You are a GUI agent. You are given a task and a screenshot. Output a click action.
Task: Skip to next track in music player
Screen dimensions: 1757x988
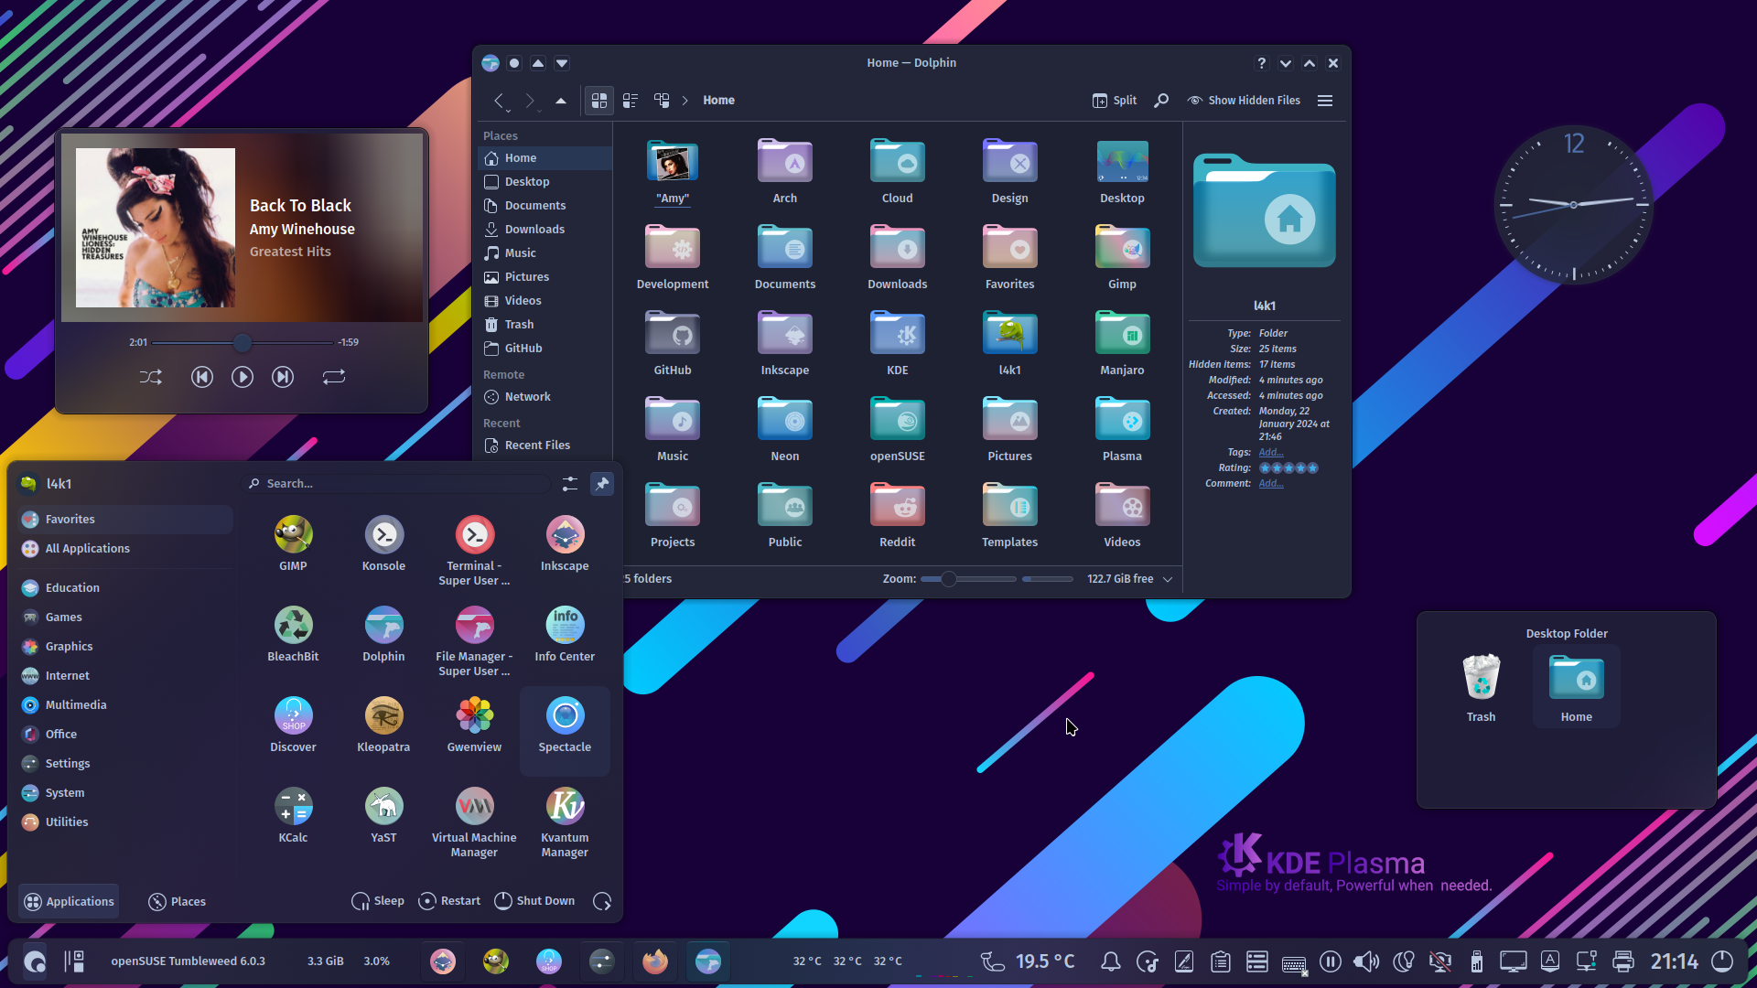click(283, 377)
